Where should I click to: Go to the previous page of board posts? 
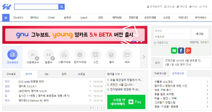98,108
